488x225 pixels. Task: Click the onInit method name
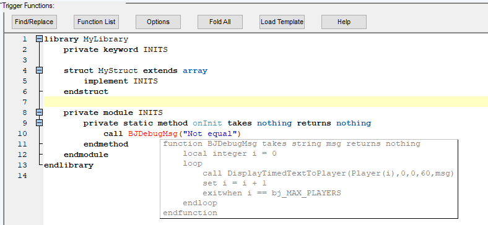[207, 123]
